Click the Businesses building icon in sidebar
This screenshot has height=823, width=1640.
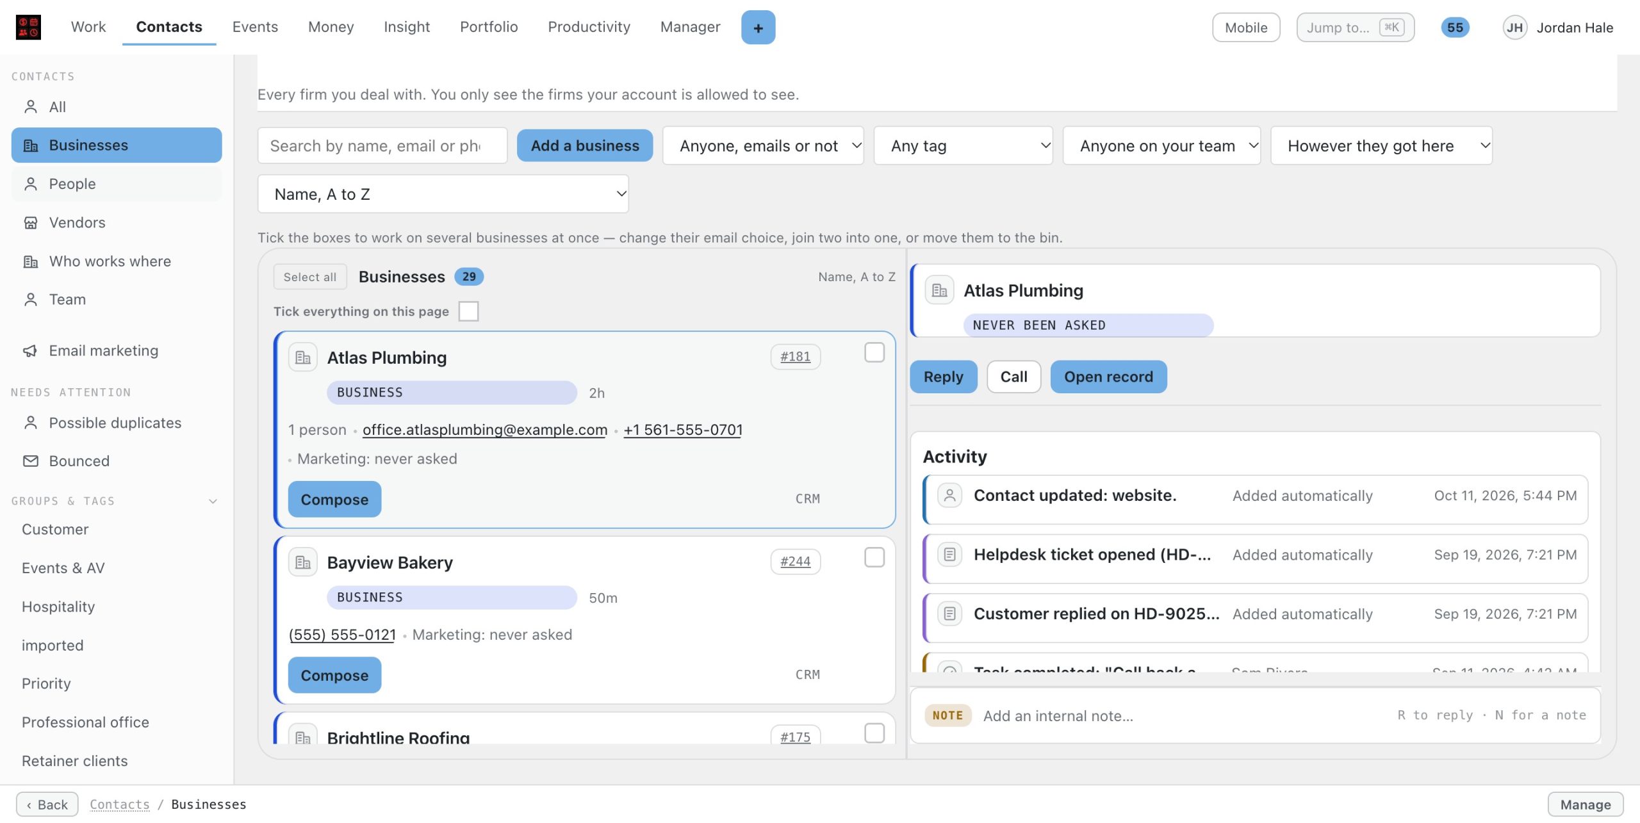[x=30, y=145]
